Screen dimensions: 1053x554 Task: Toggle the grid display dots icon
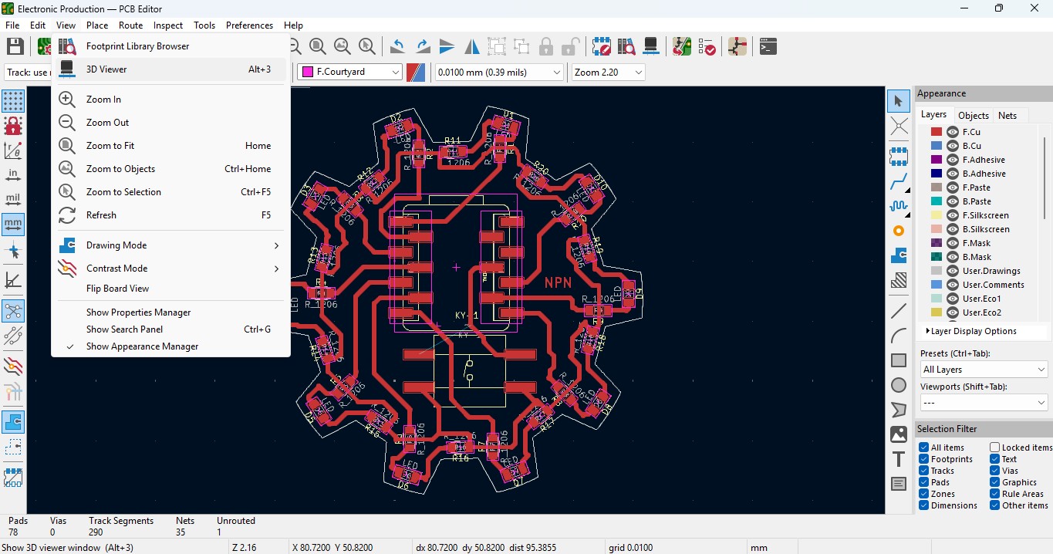click(x=13, y=101)
